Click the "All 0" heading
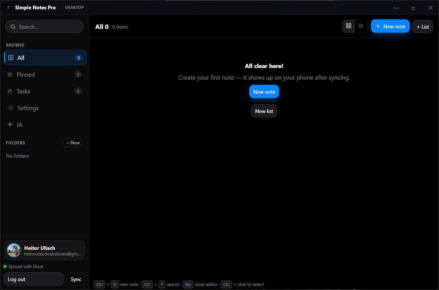 click(102, 27)
